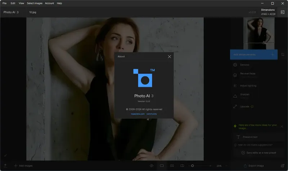Open the Select images menu
The height and width of the screenshot is (171, 288).
[35, 3]
